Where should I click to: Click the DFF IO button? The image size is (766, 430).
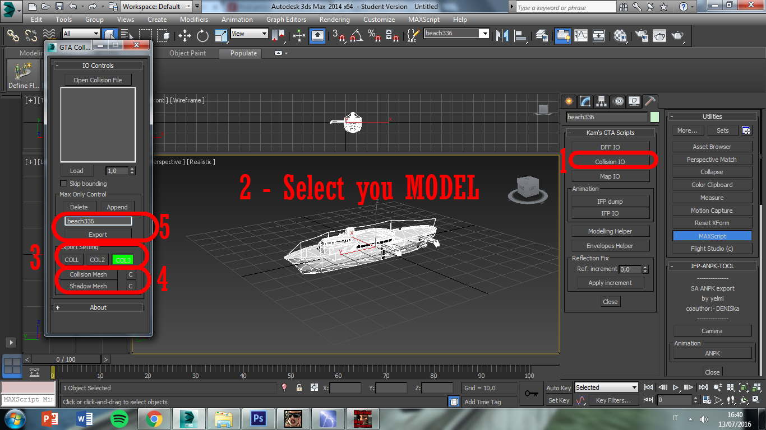(610, 147)
